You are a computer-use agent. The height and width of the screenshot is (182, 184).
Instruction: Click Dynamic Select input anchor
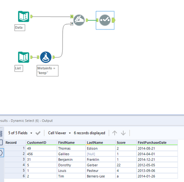tap(97, 20)
